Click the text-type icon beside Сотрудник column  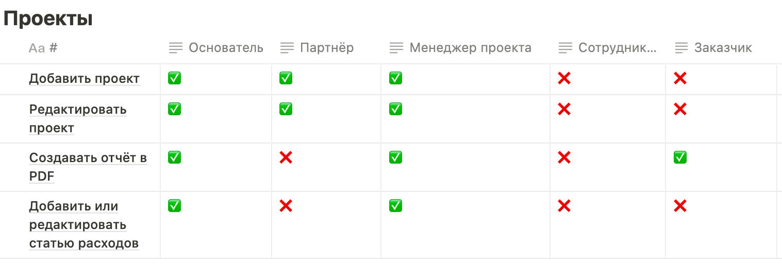point(565,48)
